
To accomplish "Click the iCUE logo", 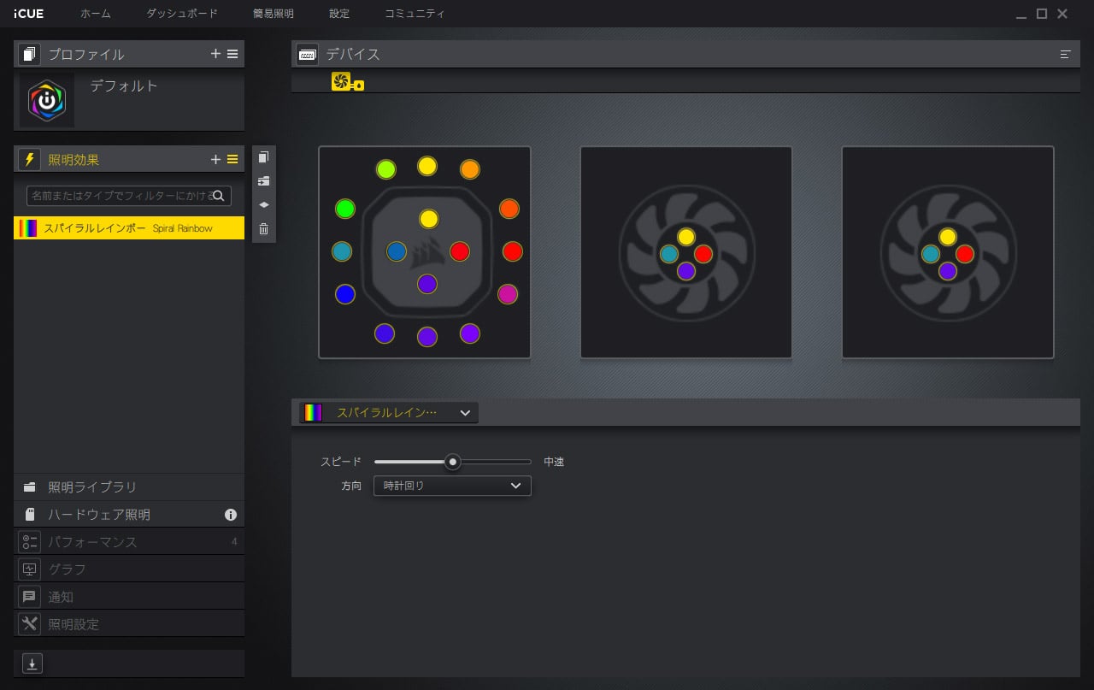I will click(x=29, y=14).
